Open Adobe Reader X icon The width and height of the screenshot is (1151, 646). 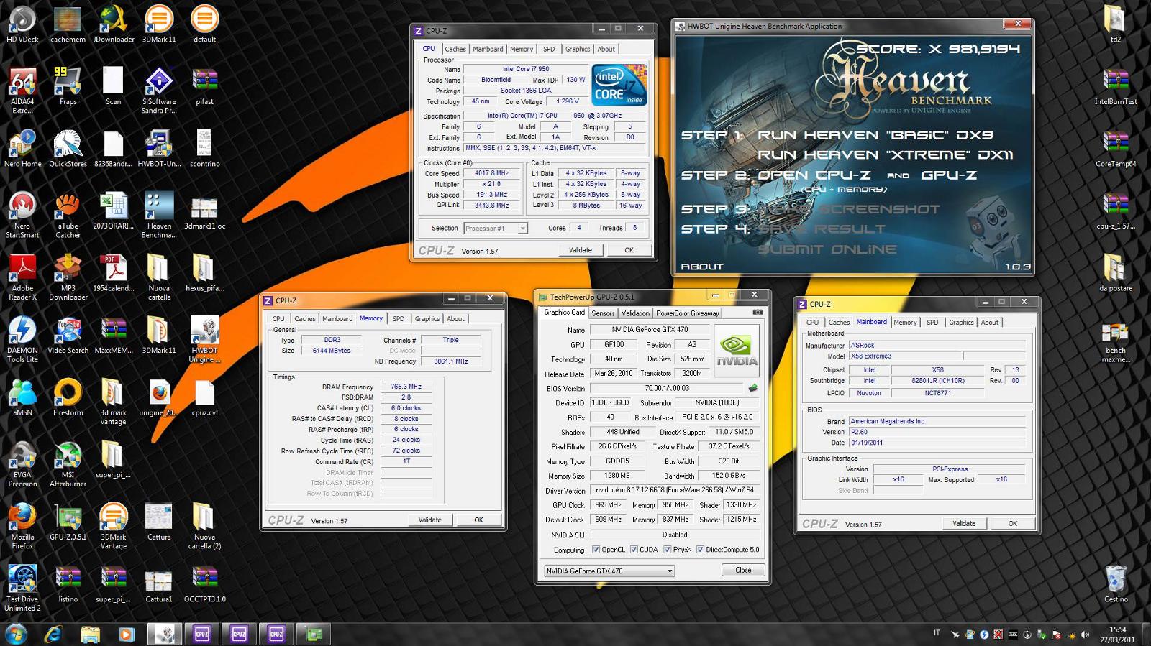pyautogui.click(x=22, y=277)
